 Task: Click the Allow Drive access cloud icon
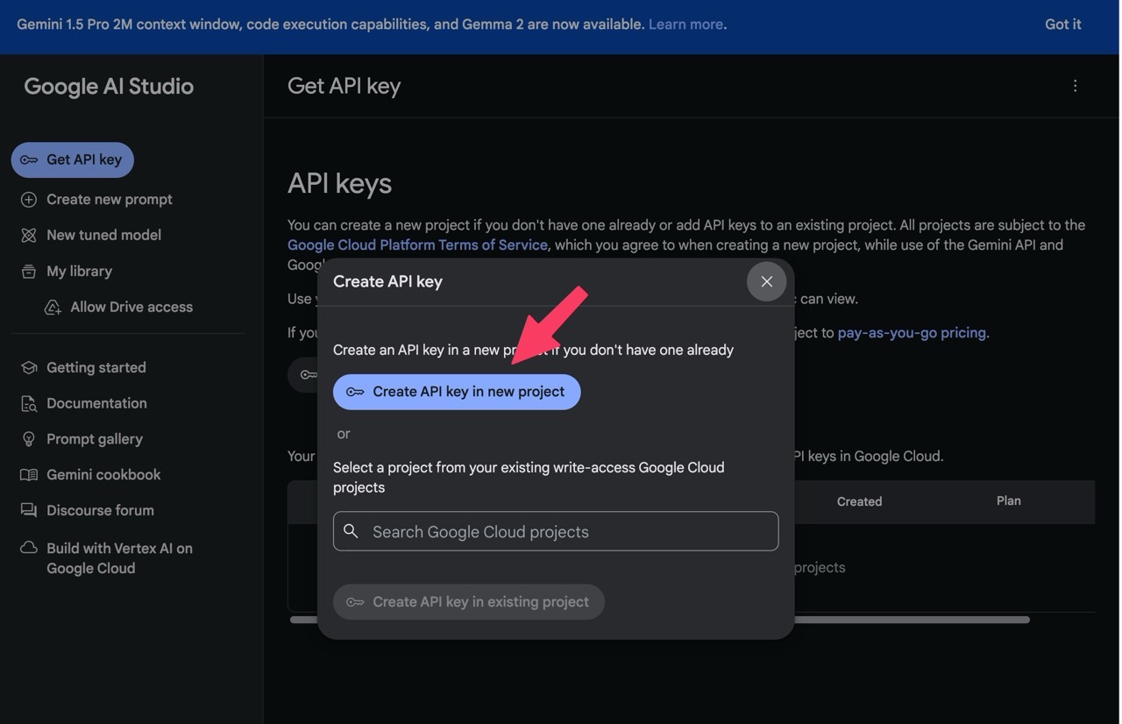53,307
